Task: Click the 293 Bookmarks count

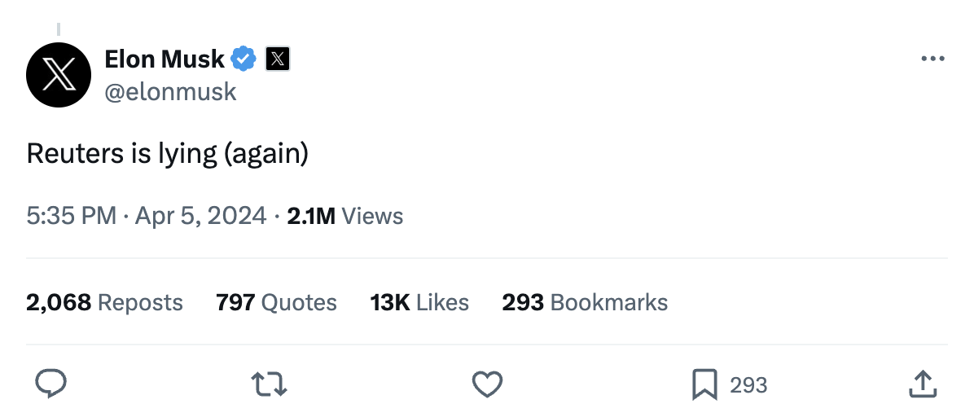Action: [x=585, y=302]
